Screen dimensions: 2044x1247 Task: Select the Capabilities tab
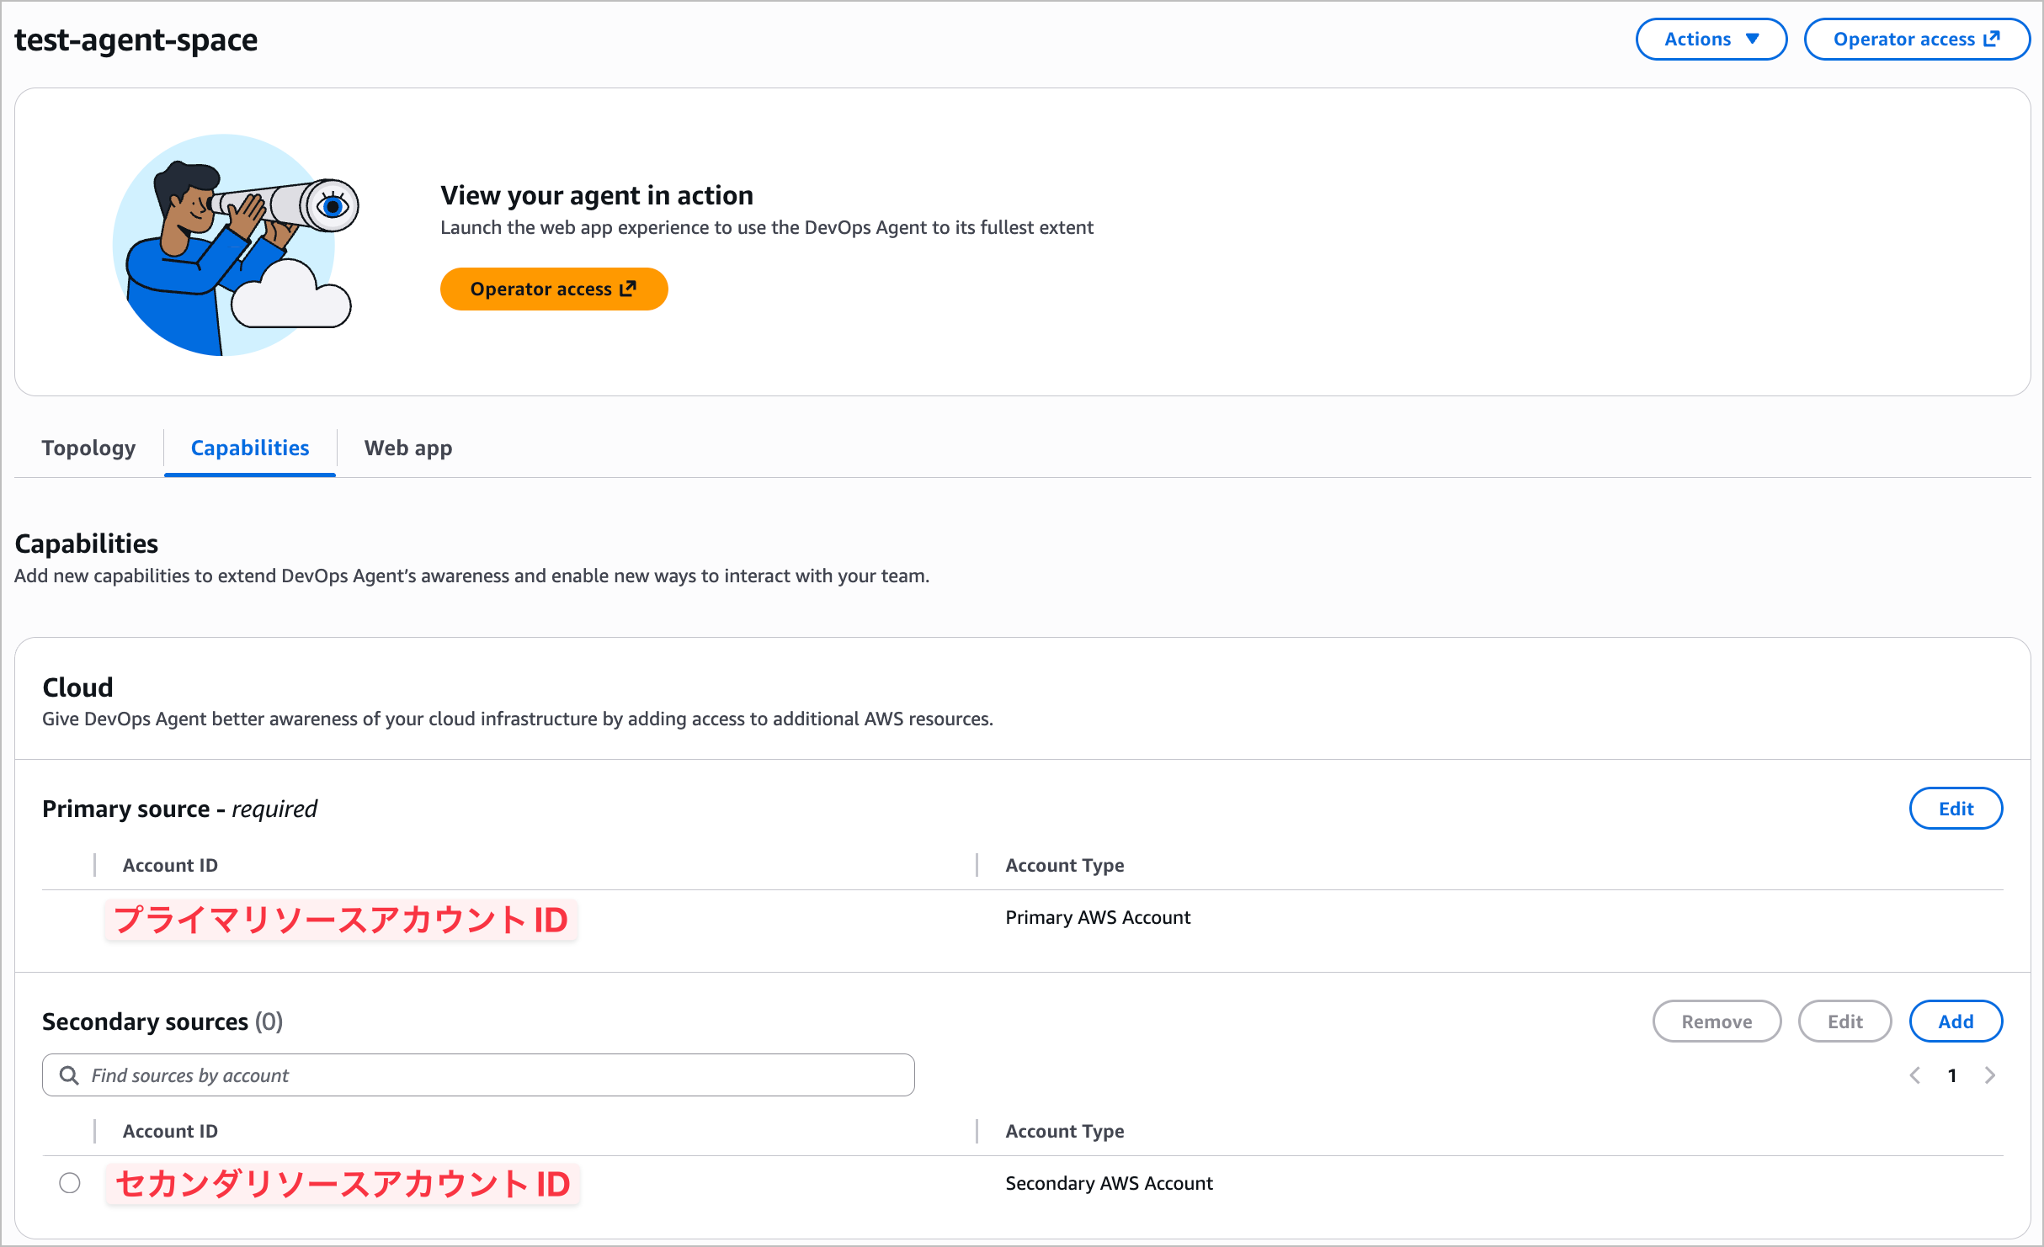point(249,448)
